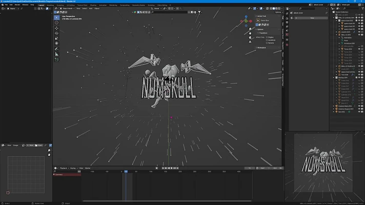Toggle the Parents checkbox under Affect Only
This screenshot has width=365, height=205.
[x=267, y=43]
